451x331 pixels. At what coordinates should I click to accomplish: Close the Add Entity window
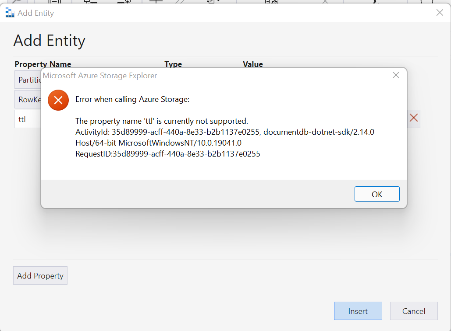[x=439, y=13]
